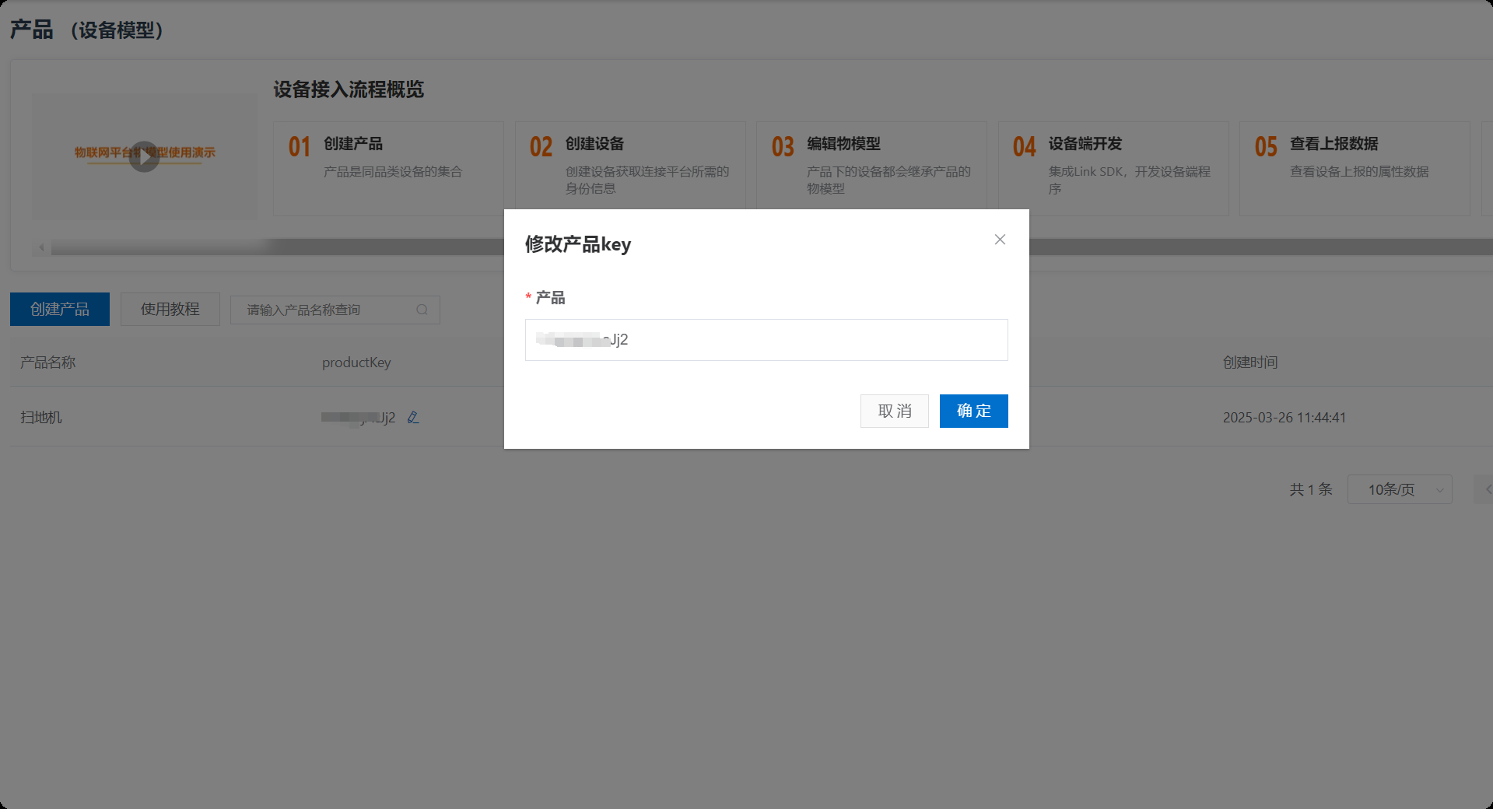Confirm with the 确定 button

coord(973,411)
